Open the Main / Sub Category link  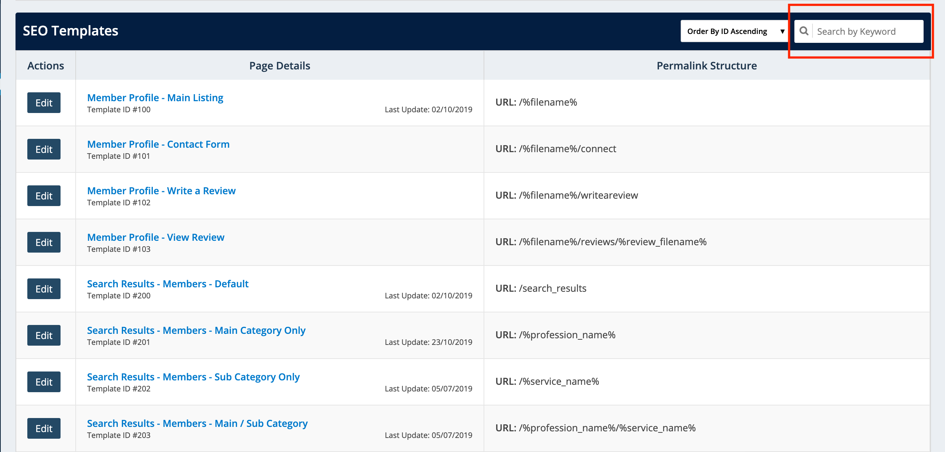(197, 424)
